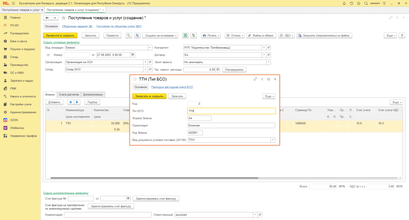The height and width of the screenshot is (220, 409).
Task: Copy link icon in ТТН dialog
Action: (255, 79)
